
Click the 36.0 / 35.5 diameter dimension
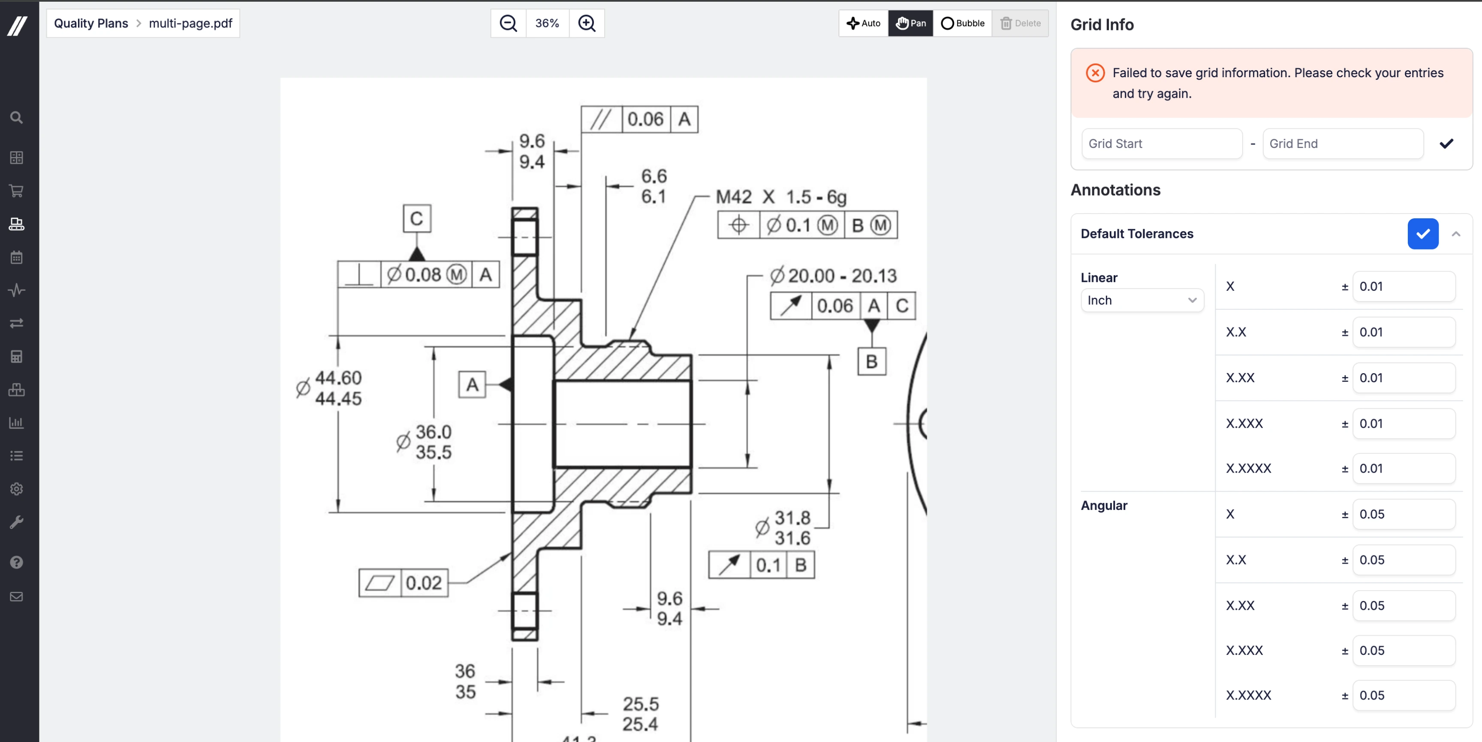click(x=425, y=442)
